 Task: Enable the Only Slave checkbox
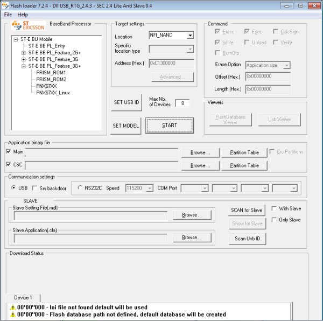click(274, 220)
